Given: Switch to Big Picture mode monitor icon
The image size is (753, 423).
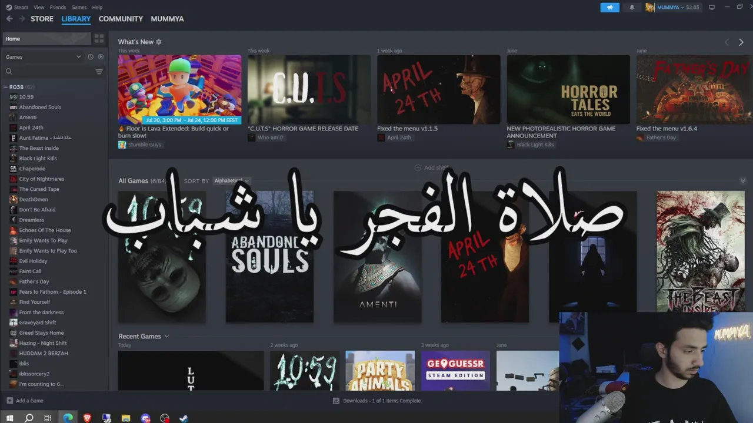Looking at the screenshot, I should (712, 8).
